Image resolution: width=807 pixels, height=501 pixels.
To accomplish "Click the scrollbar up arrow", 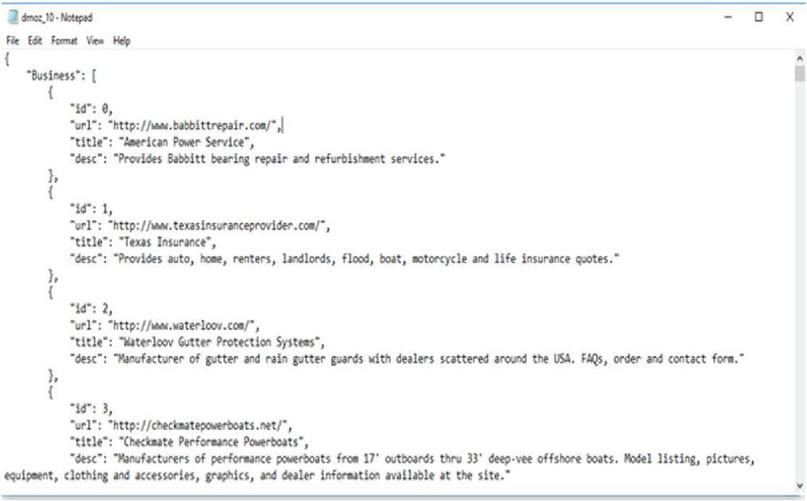I will 800,59.
